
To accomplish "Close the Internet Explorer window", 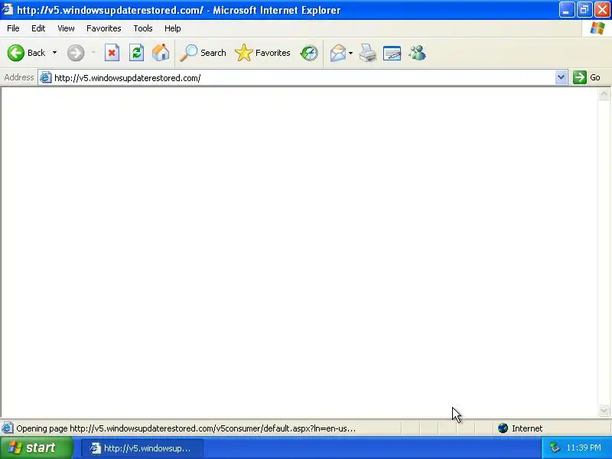I will point(602,10).
